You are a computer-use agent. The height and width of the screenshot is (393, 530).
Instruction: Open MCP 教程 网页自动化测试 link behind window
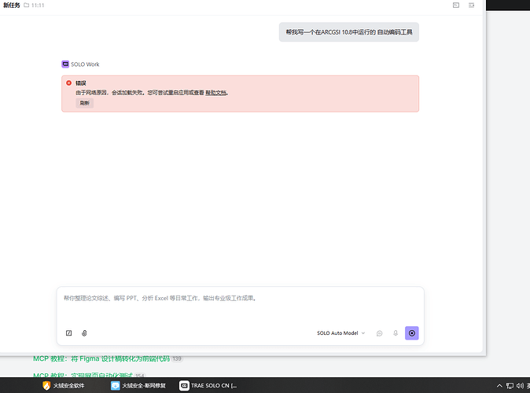(x=83, y=375)
